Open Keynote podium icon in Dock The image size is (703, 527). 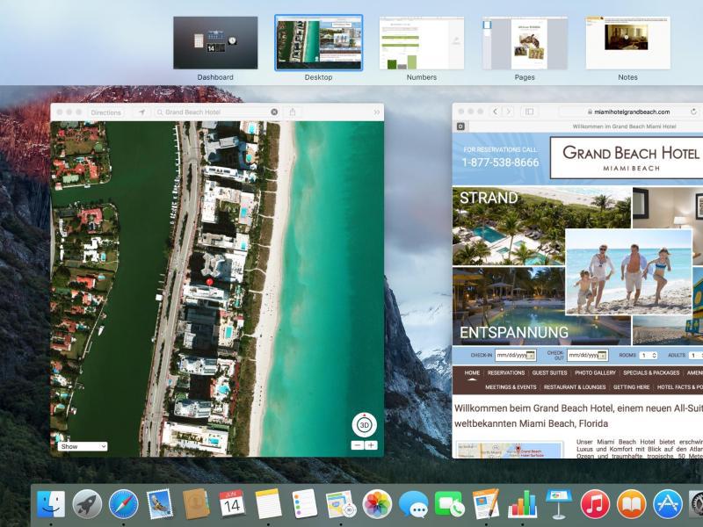559,503
